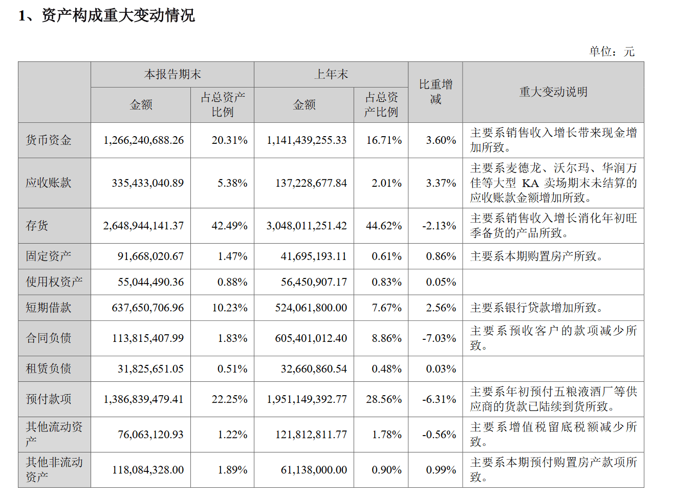The width and height of the screenshot is (673, 497).
Task: Click the change value 3.60%
Action: [x=441, y=140]
